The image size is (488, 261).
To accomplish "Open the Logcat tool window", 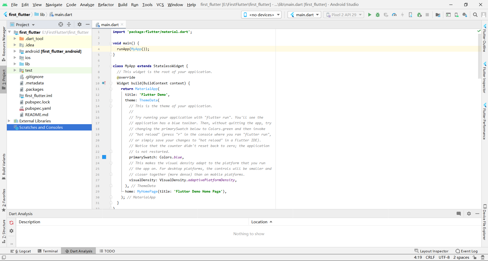I will (x=21, y=251).
